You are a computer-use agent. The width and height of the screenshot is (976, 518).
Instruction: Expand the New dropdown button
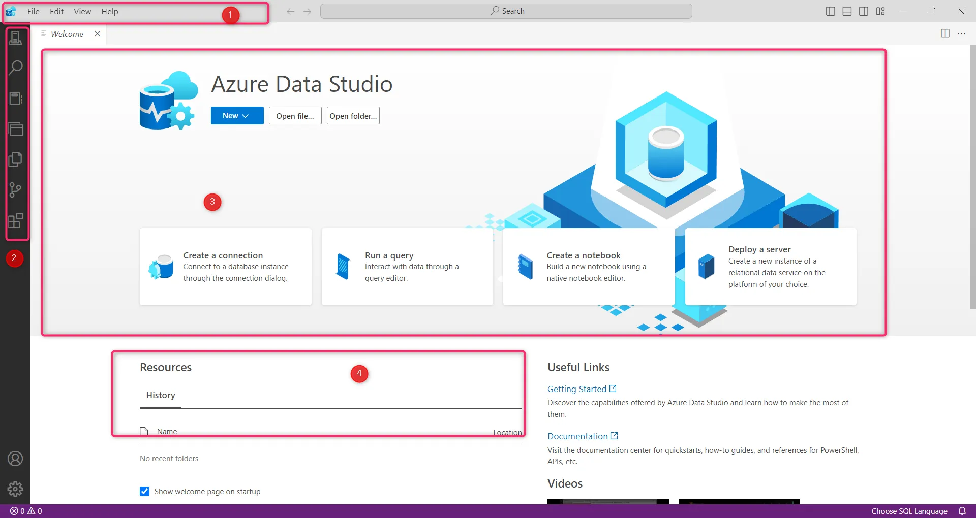237,116
